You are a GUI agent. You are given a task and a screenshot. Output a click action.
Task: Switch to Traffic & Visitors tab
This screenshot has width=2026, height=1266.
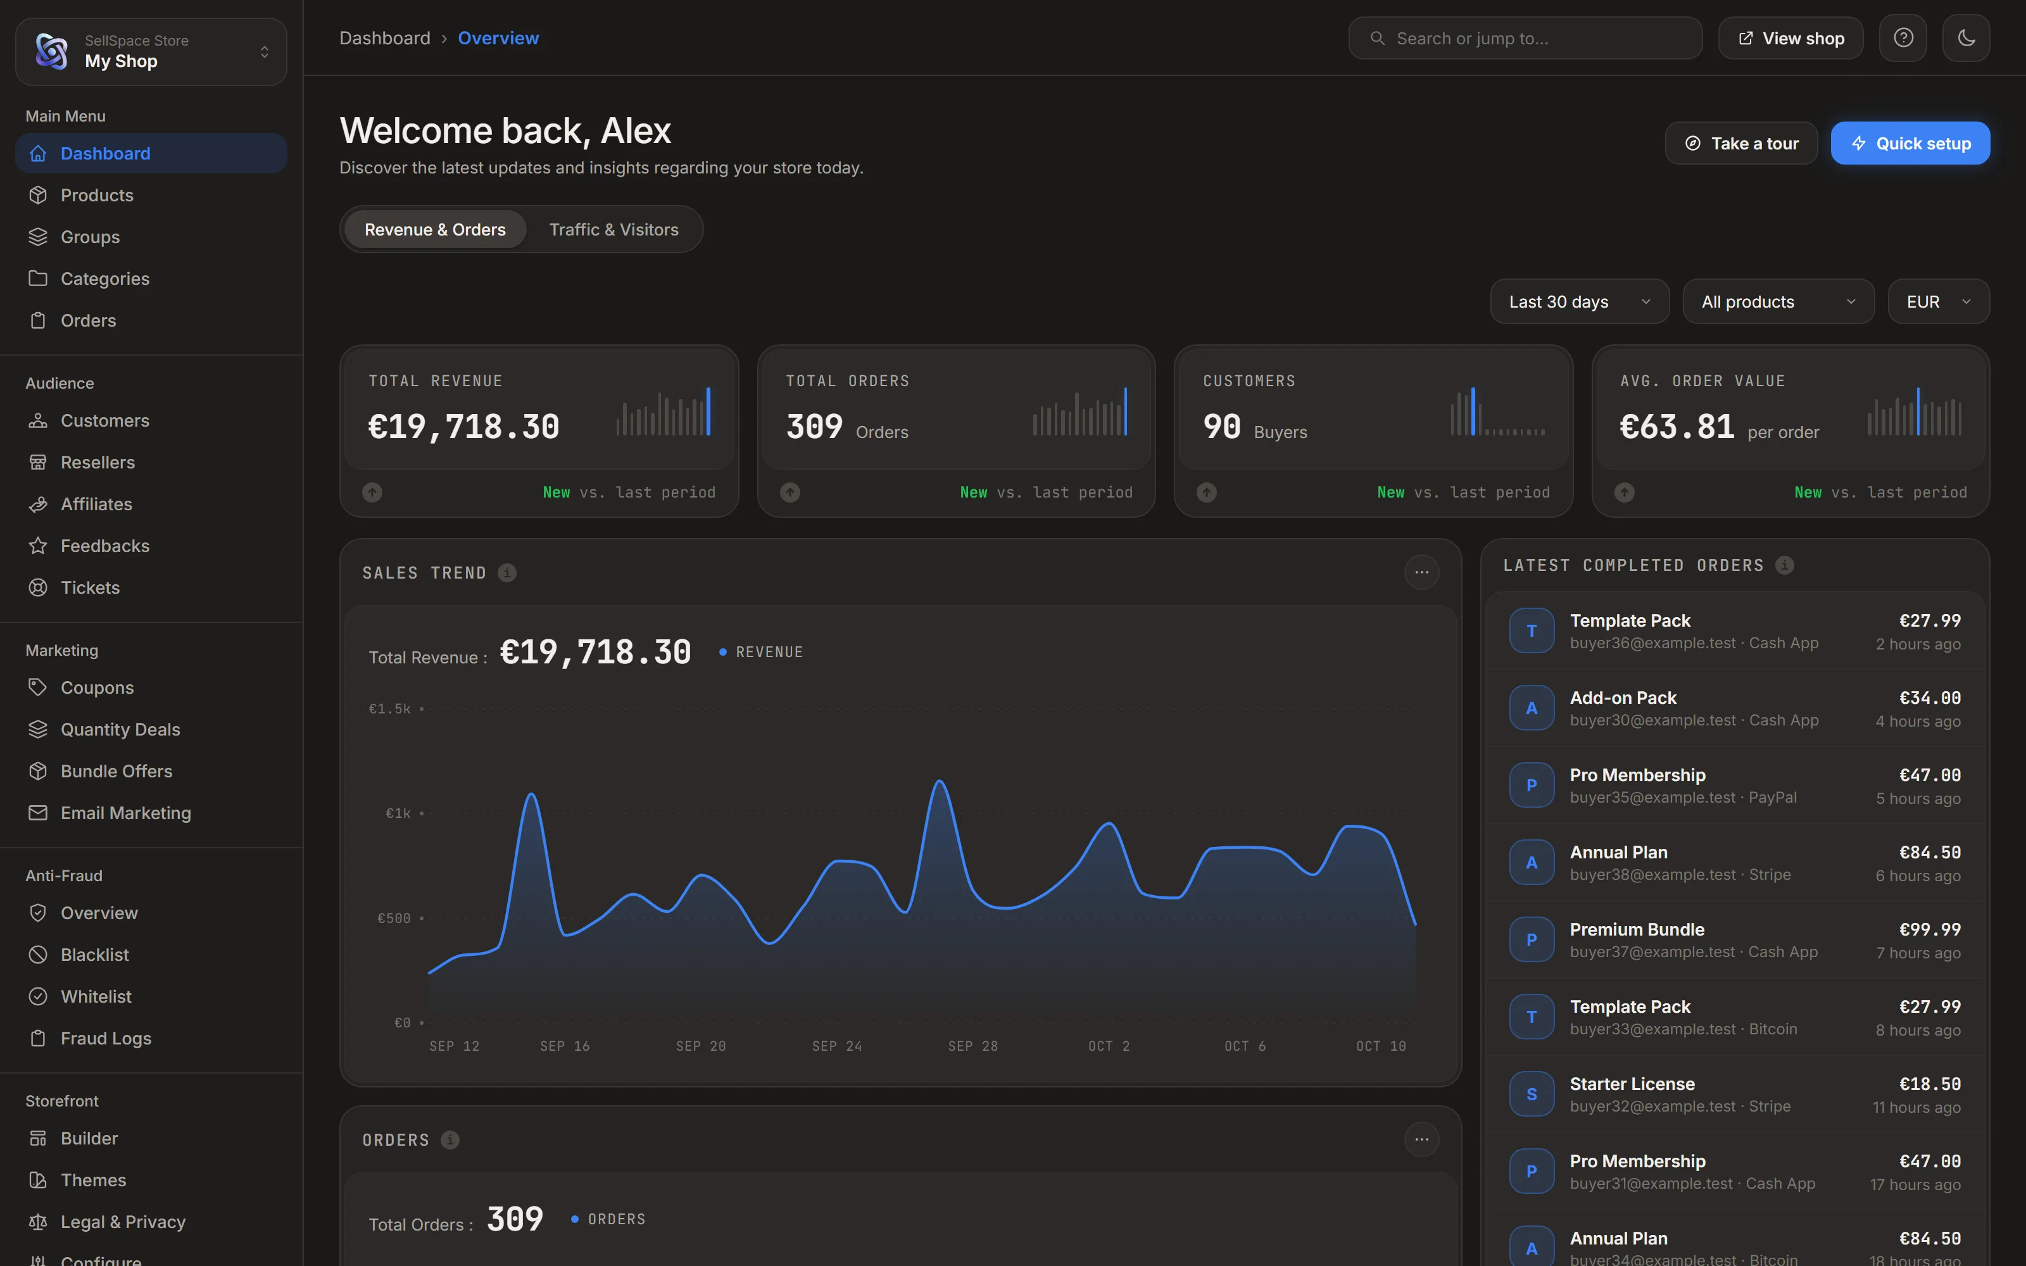pos(613,229)
